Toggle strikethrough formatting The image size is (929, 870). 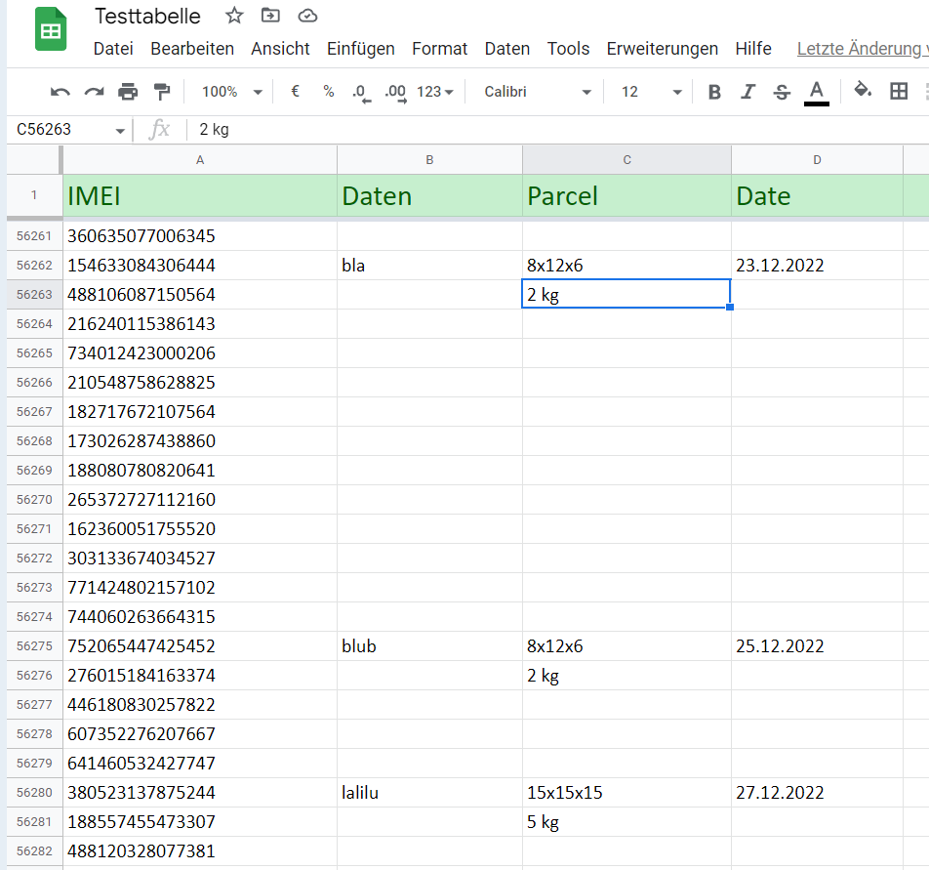click(782, 92)
